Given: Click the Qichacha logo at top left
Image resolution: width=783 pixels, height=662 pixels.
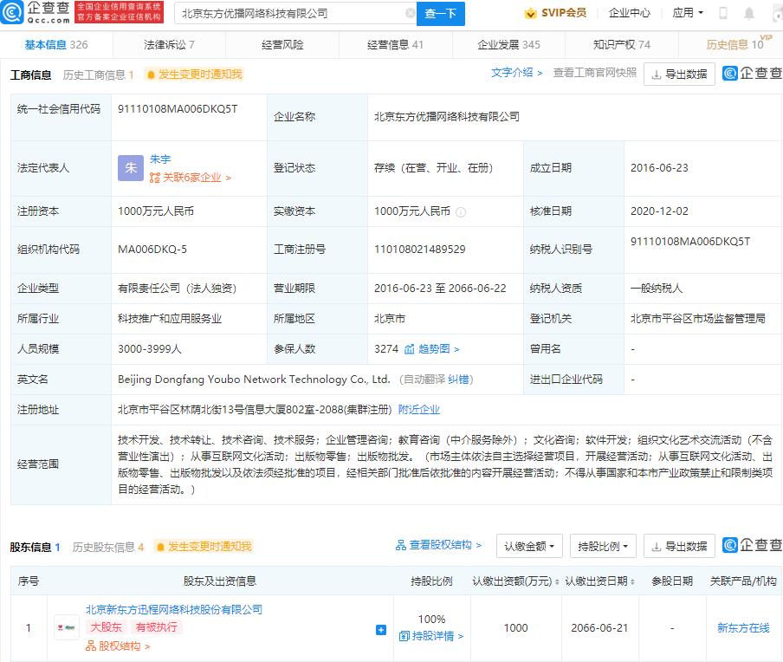Looking at the screenshot, I should click(35, 13).
